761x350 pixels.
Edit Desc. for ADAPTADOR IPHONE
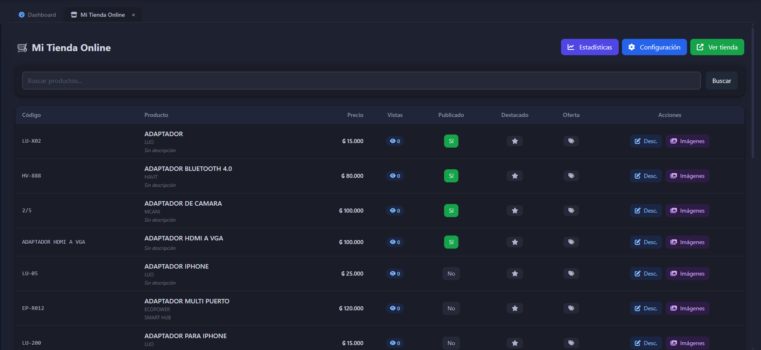pyautogui.click(x=646, y=274)
